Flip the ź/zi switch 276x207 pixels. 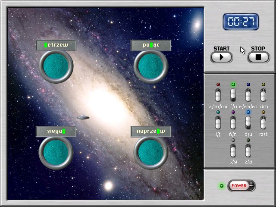(248, 151)
